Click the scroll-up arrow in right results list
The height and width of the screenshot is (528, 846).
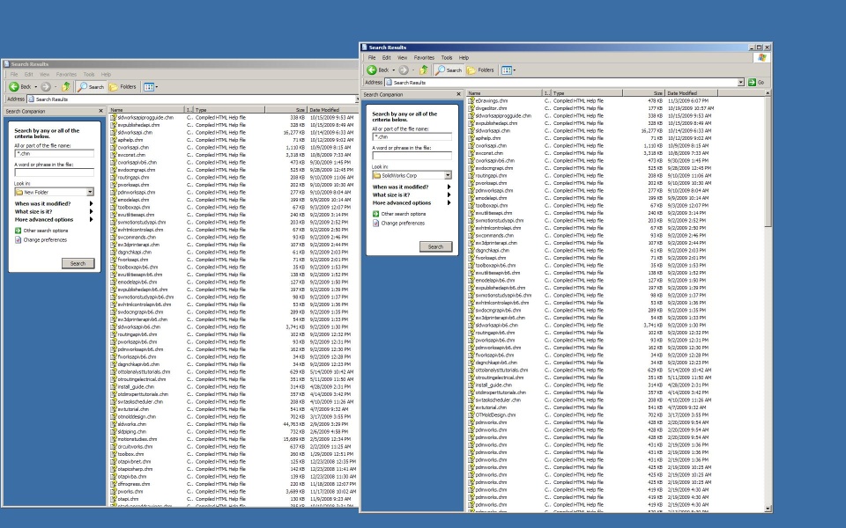768,93
